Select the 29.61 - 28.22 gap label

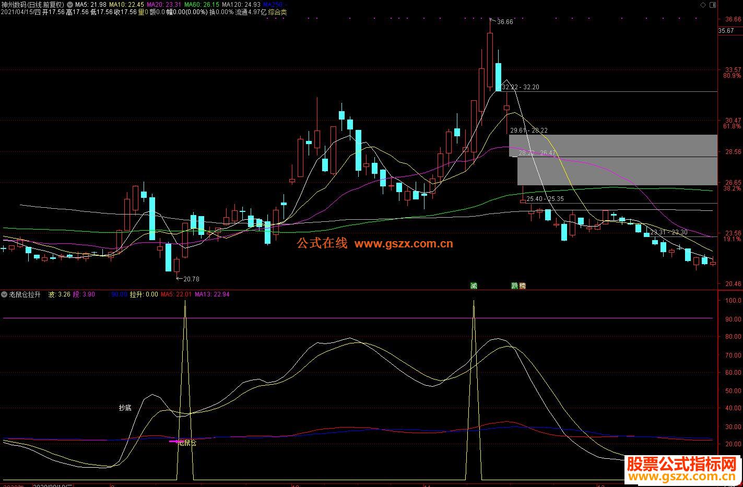click(x=529, y=130)
